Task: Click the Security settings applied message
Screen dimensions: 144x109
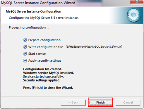Action: point(42,80)
